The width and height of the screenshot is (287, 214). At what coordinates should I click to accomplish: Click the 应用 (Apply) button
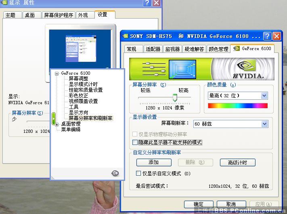264,204
